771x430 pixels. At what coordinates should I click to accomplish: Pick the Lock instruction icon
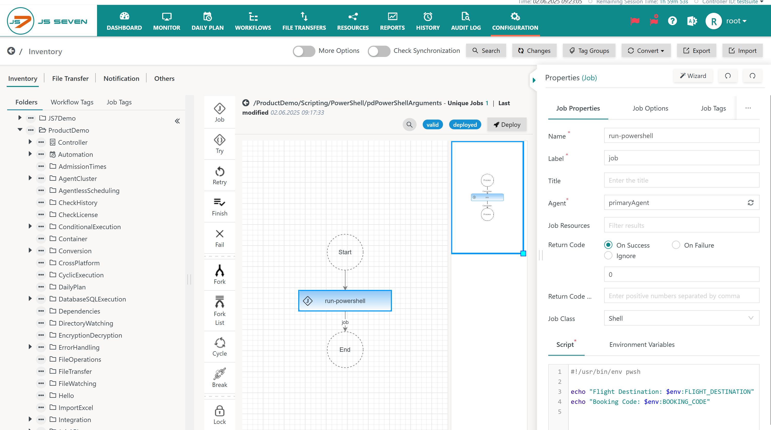click(219, 411)
